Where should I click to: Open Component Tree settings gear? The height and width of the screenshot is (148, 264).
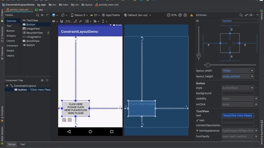point(42,81)
